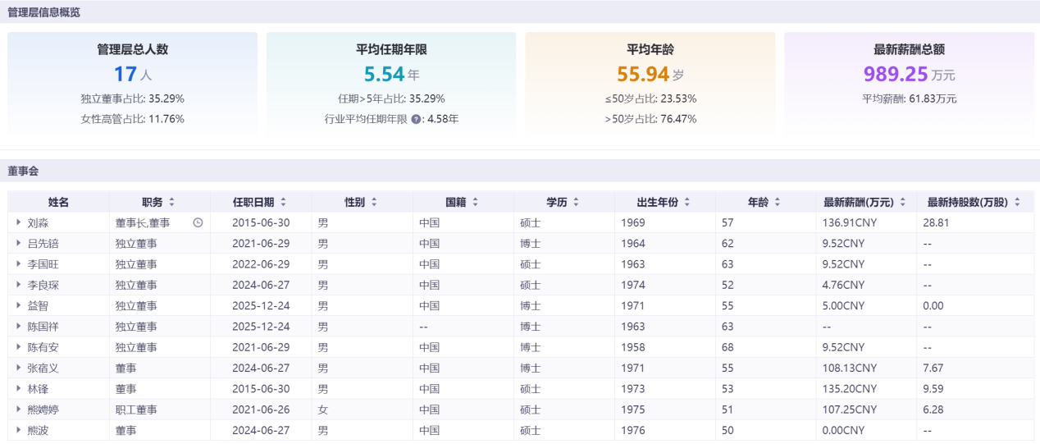Image resolution: width=1040 pixels, height=444 pixels.
Task: Sort by 最新薪酬(万元) column
Action: point(902,202)
